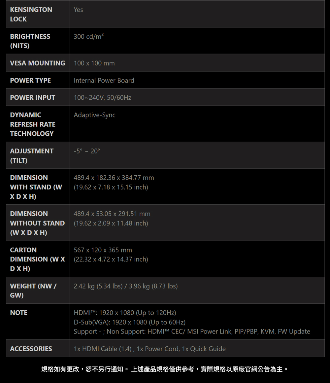Click the POWER TYPE label
Screen dimensions: 330x383
pyautogui.click(x=30, y=80)
